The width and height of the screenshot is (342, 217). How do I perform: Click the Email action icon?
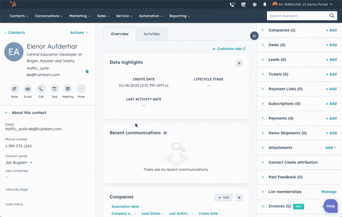pyautogui.click(x=28, y=89)
